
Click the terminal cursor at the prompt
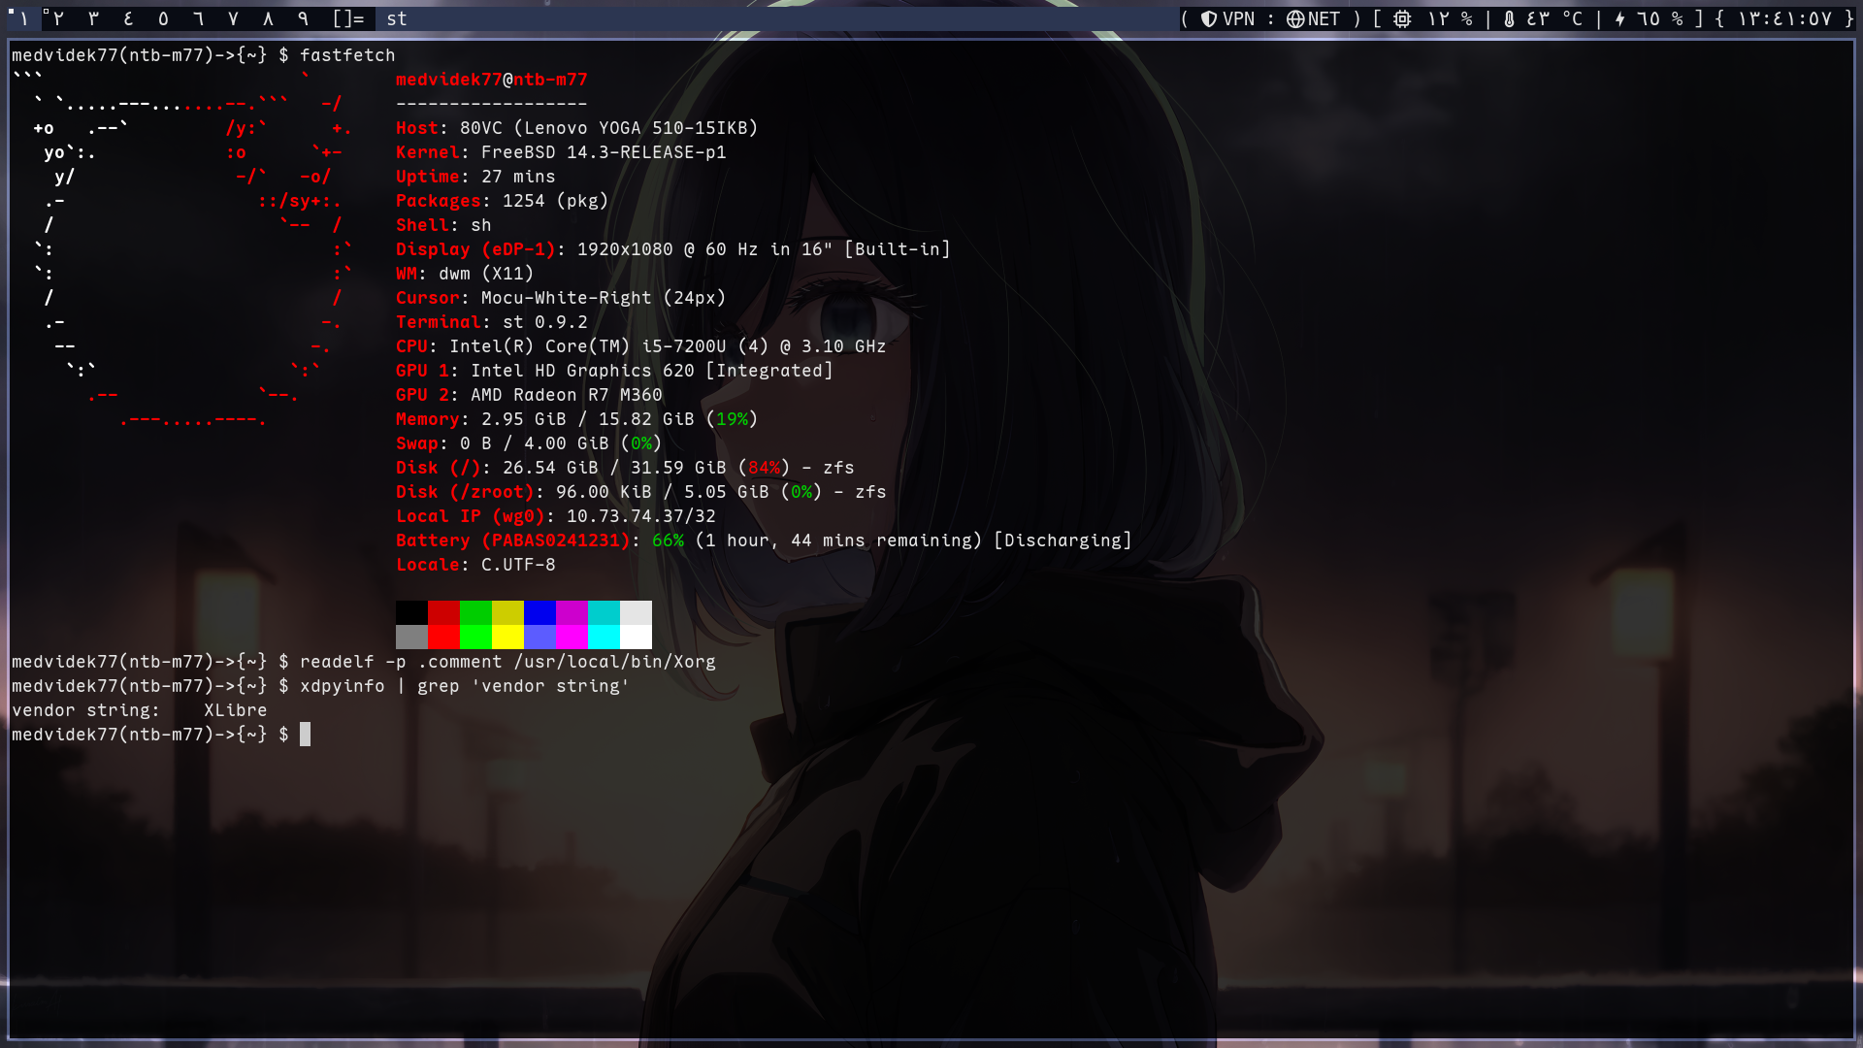305,735
